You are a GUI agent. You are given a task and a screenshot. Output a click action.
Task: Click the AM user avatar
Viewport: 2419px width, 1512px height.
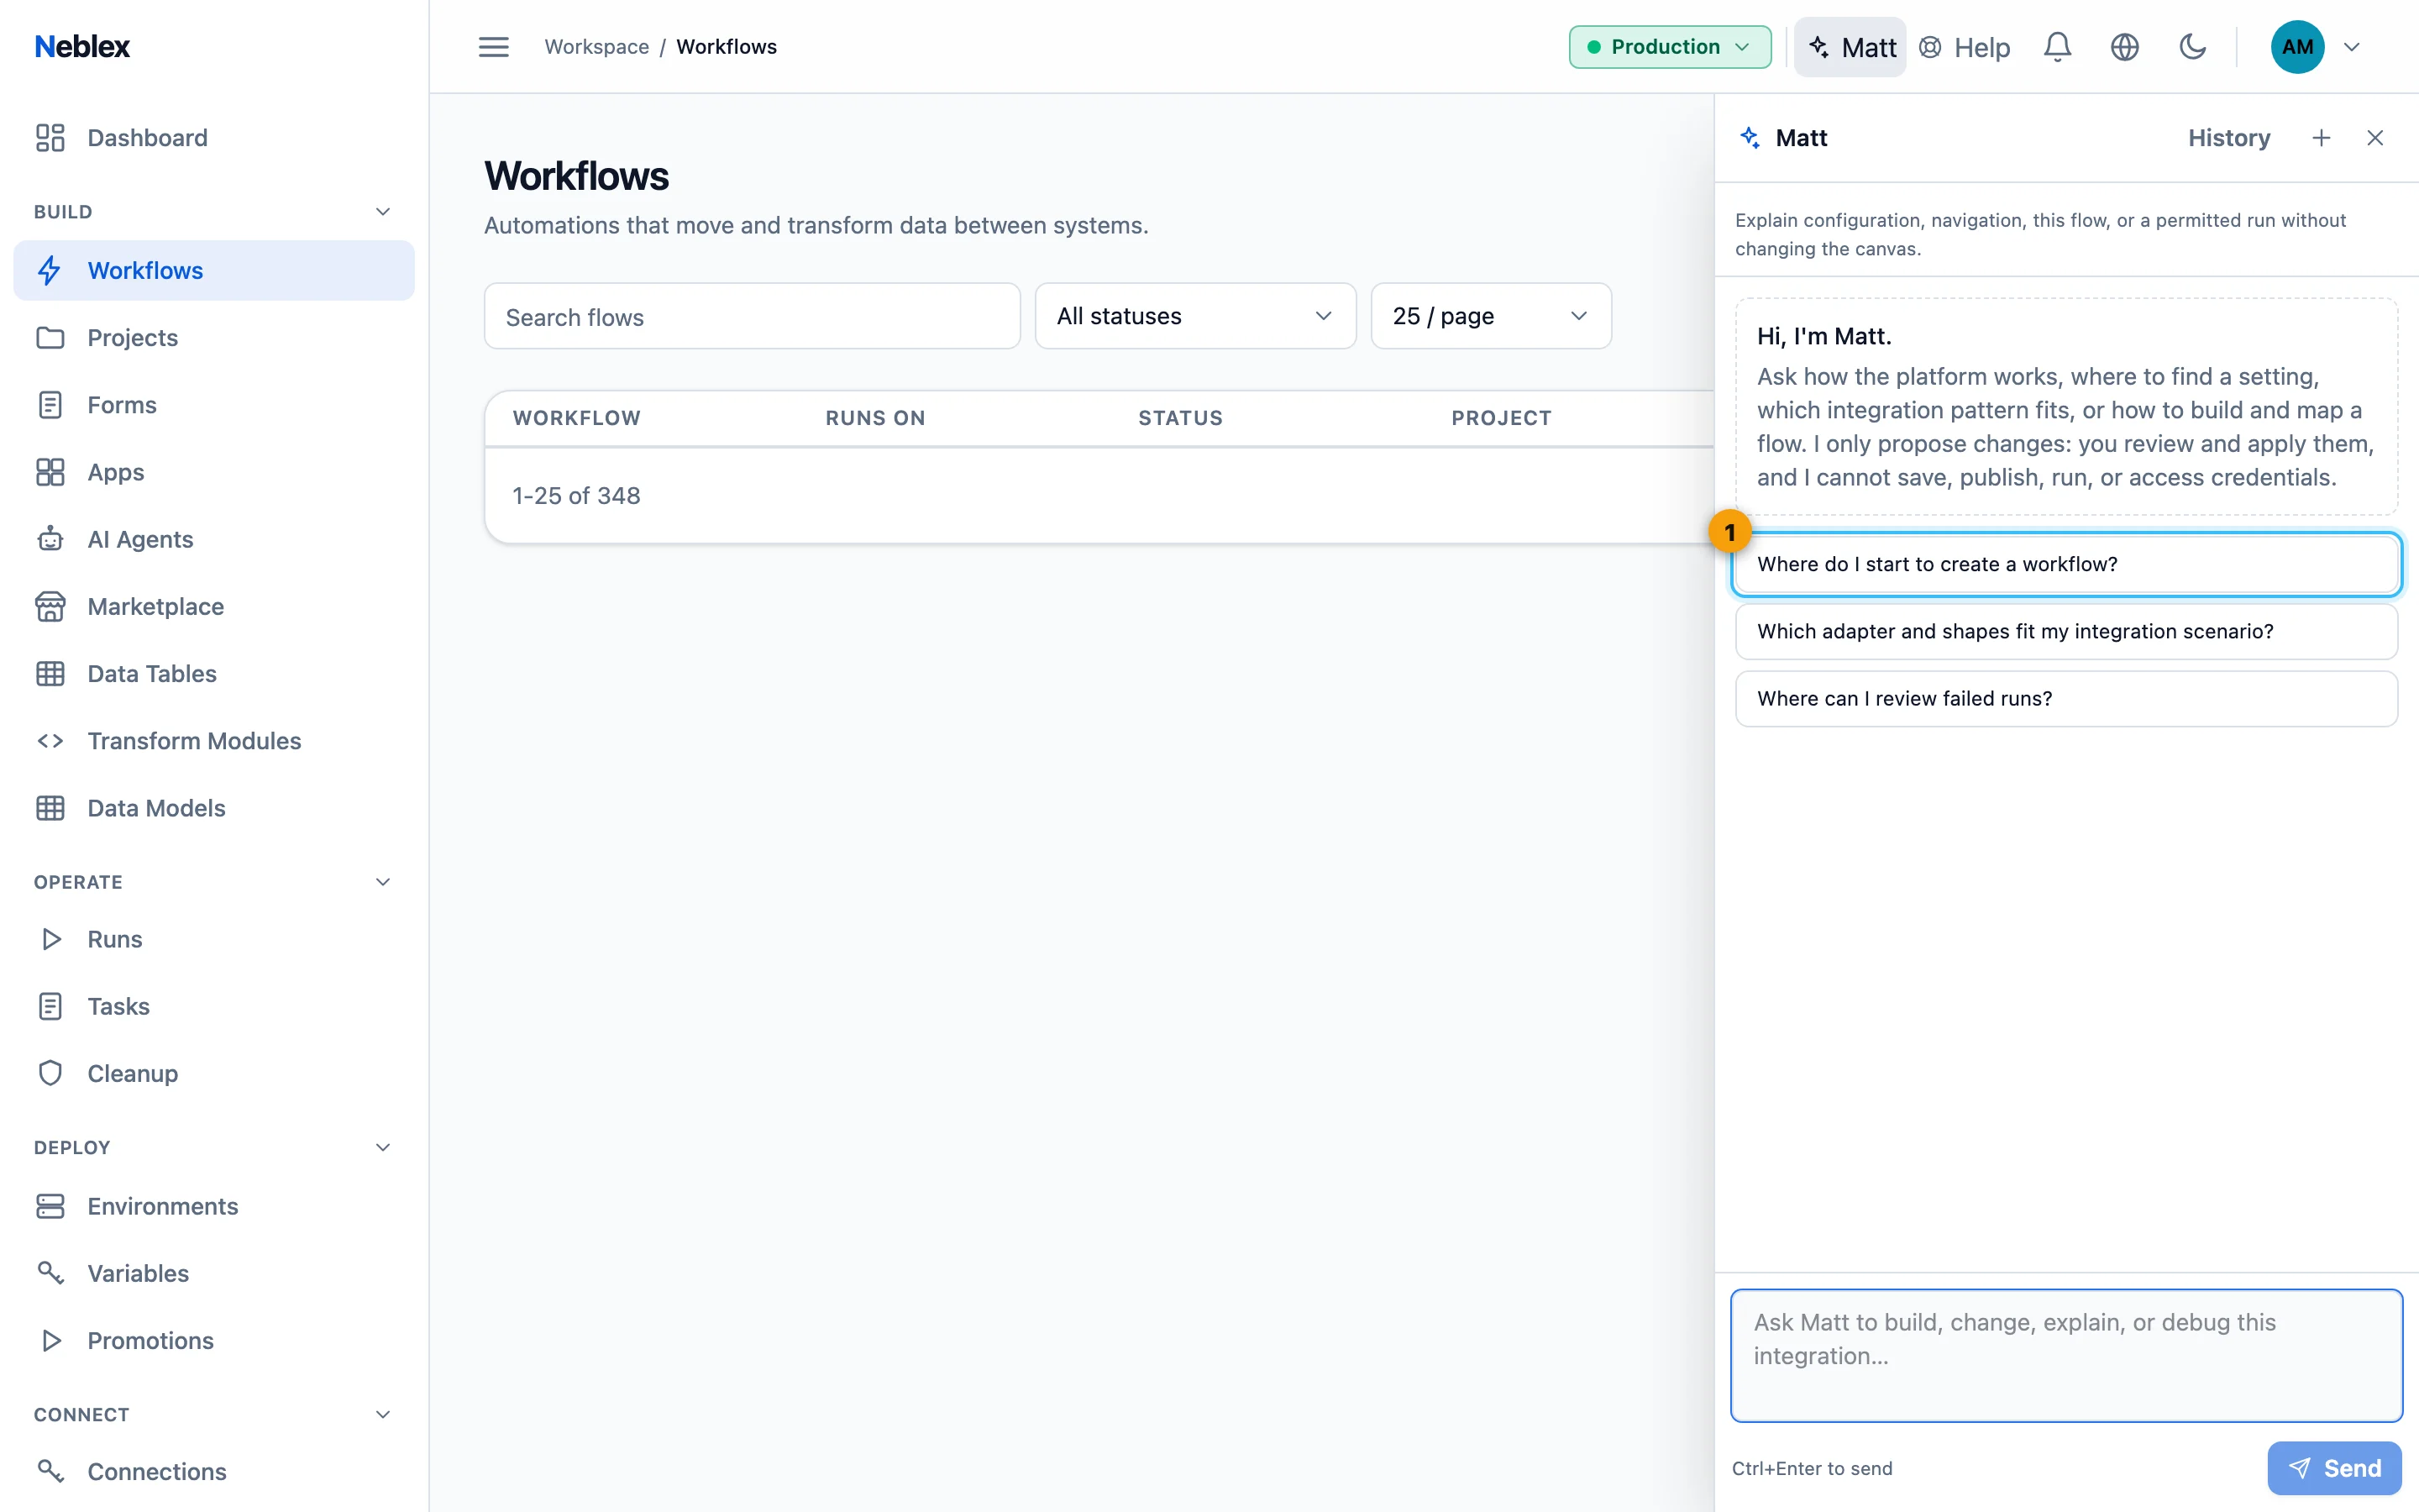[x=2297, y=47]
